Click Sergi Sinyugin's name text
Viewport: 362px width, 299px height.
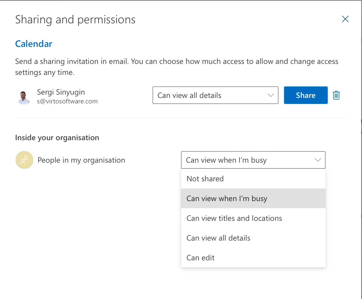pyautogui.click(x=61, y=92)
